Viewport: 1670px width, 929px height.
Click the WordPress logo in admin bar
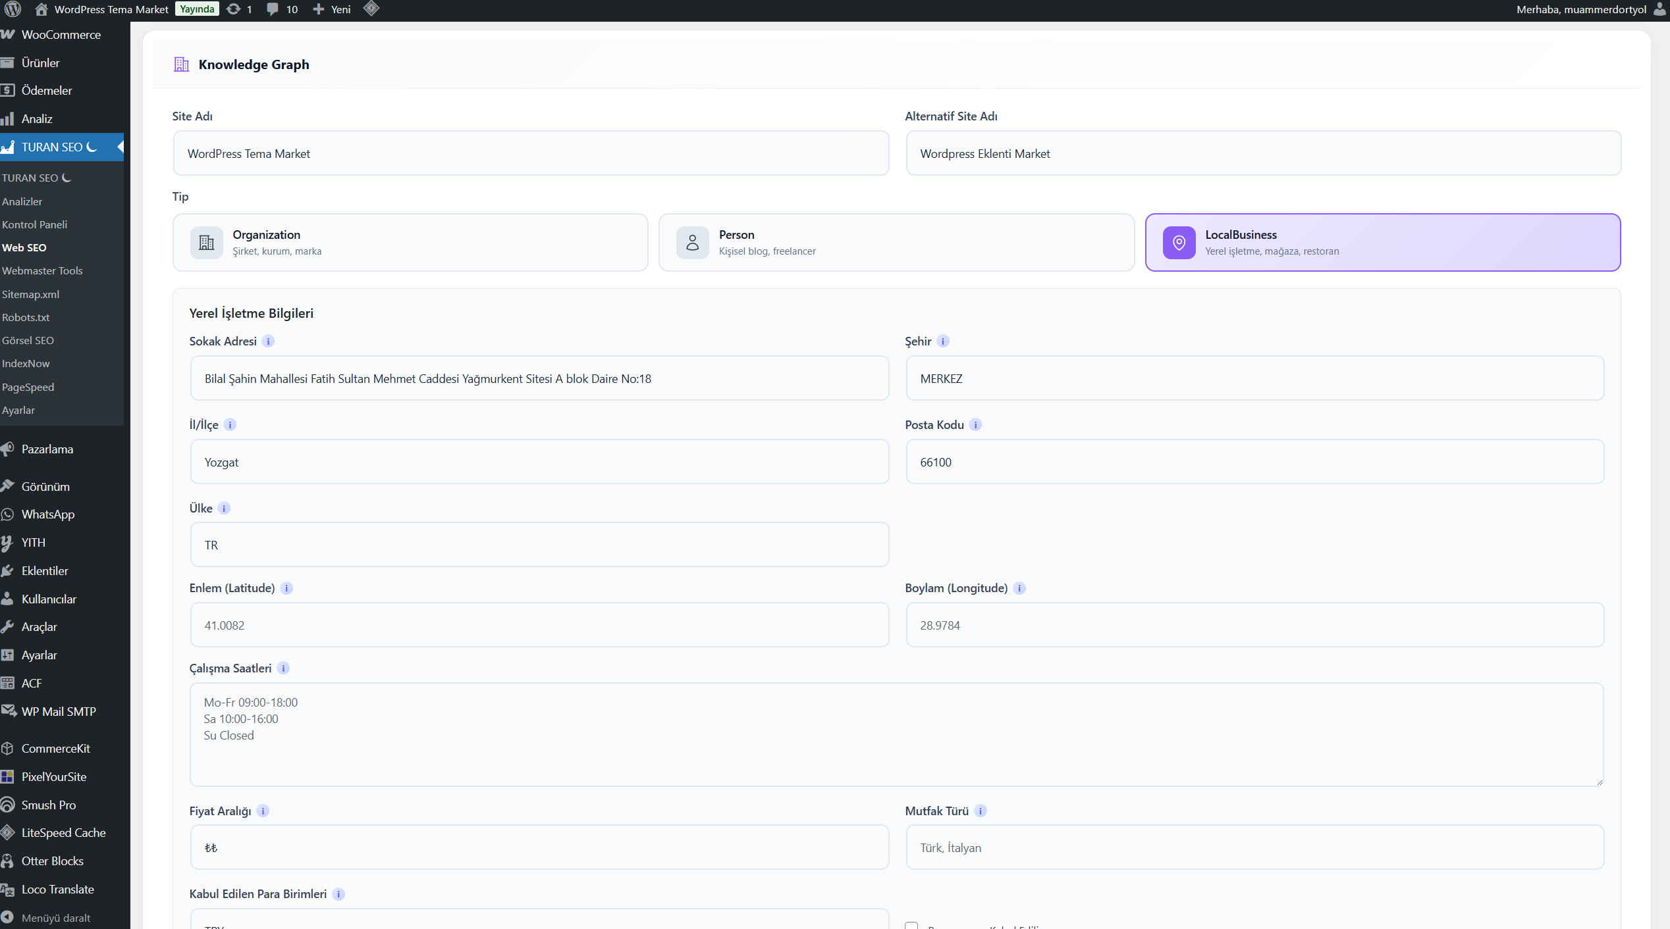pos(13,9)
